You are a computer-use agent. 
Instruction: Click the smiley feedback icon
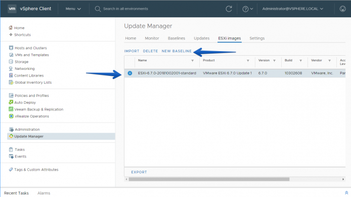pyautogui.click(x=342, y=9)
